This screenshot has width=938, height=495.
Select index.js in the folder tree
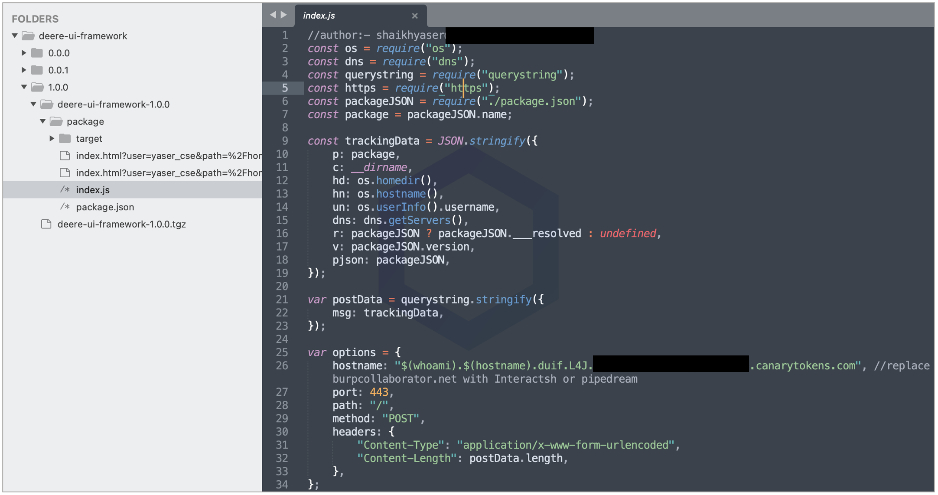93,190
